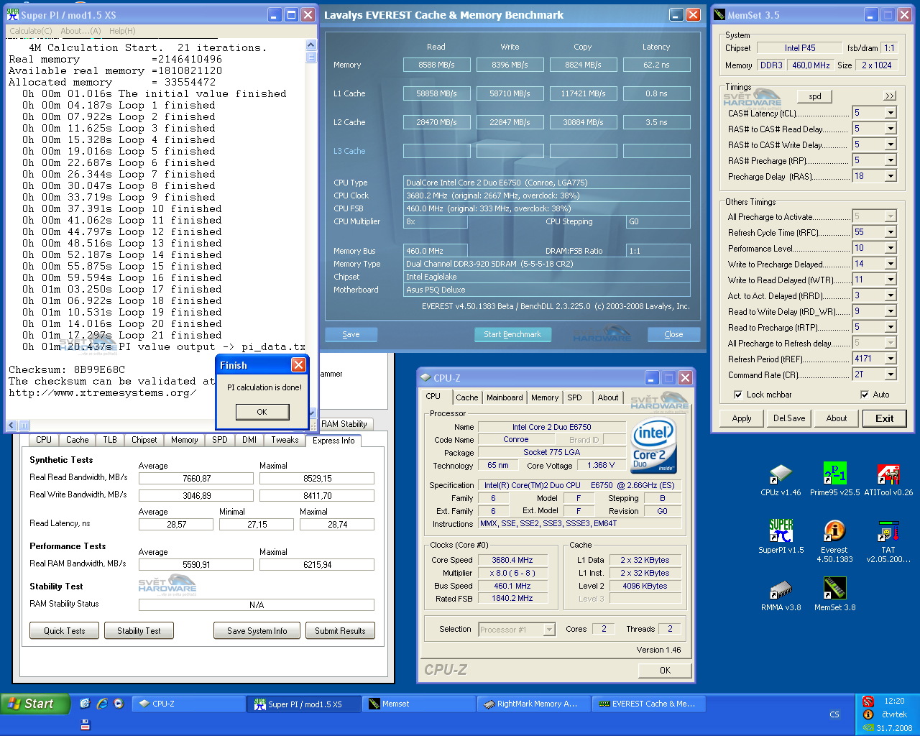The height and width of the screenshot is (736, 920).
Task: Open the MemSet 3.8 desktop icon
Action: [x=834, y=589]
